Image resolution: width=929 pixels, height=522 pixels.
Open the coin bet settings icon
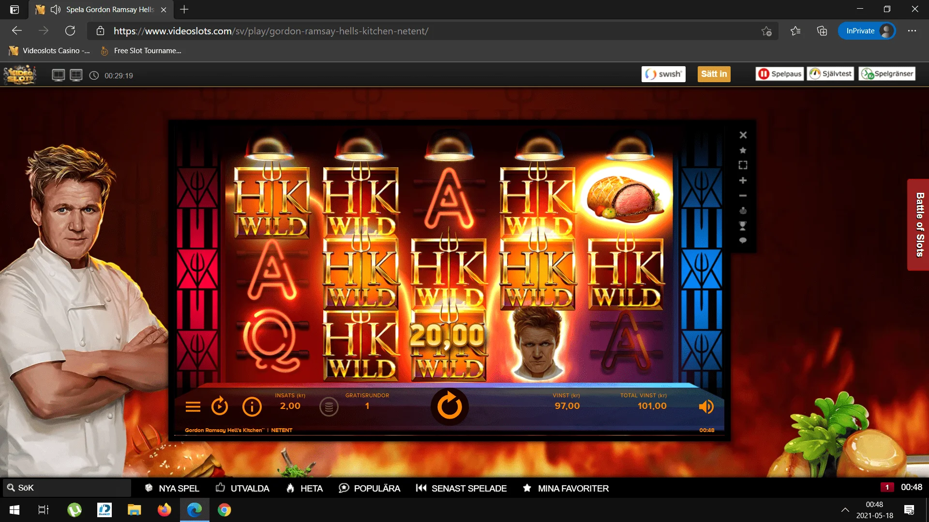point(329,407)
